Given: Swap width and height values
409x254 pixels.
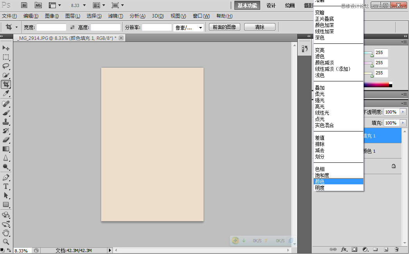Looking at the screenshot, I should pyautogui.click(x=72, y=27).
